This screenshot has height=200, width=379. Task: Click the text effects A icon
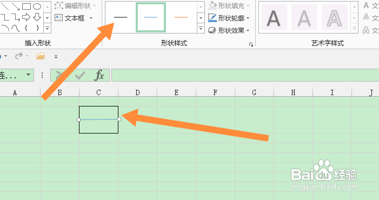[x=367, y=30]
